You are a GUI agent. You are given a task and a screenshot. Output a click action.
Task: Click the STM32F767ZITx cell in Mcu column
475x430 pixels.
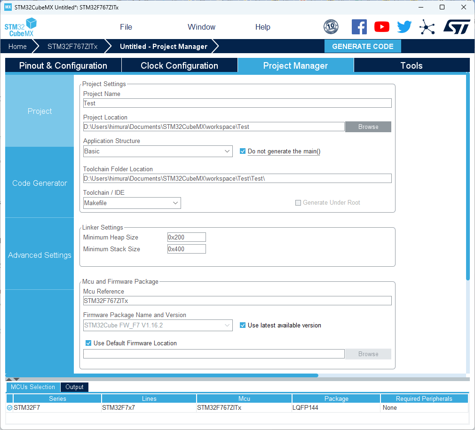[244, 407]
